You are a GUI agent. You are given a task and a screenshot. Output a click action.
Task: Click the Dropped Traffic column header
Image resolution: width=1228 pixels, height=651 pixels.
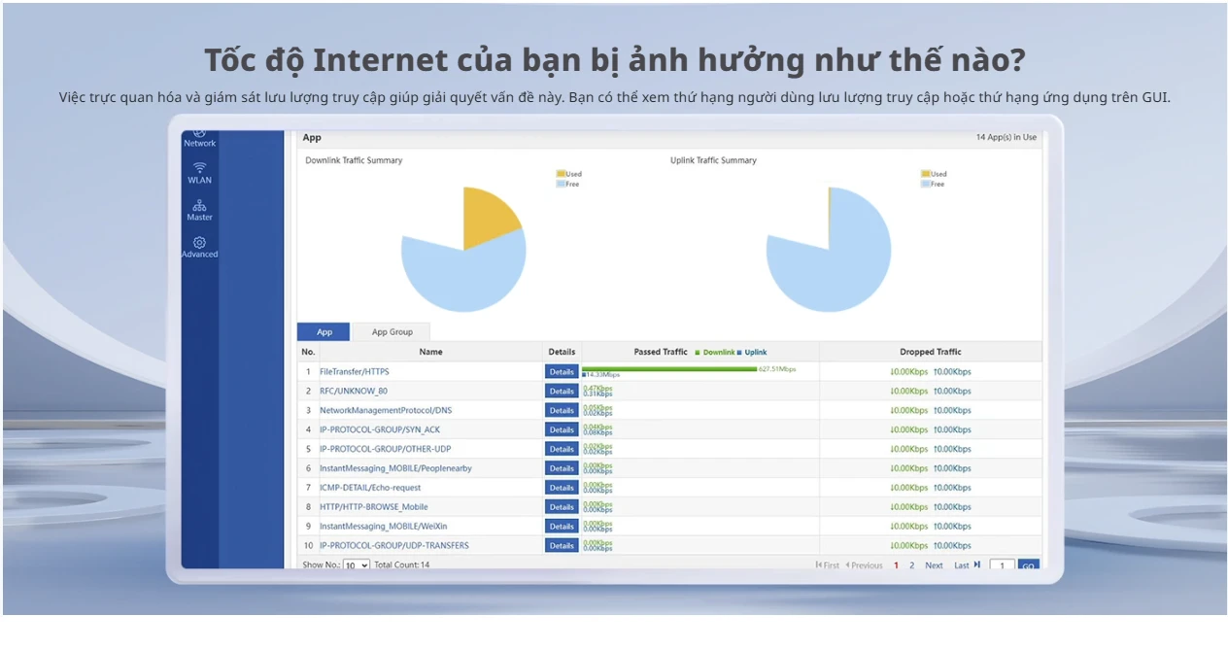(931, 352)
